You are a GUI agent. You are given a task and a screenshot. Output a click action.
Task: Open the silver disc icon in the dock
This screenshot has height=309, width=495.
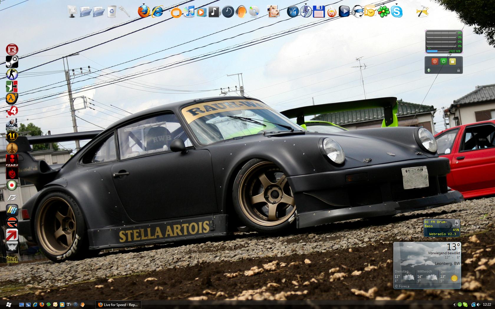click(x=254, y=12)
